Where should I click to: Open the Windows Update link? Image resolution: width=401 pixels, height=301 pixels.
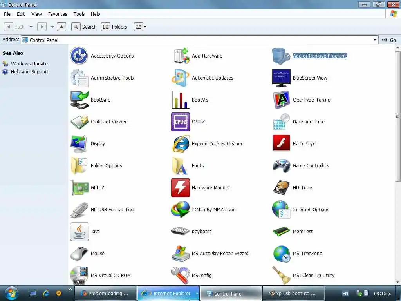click(x=29, y=63)
